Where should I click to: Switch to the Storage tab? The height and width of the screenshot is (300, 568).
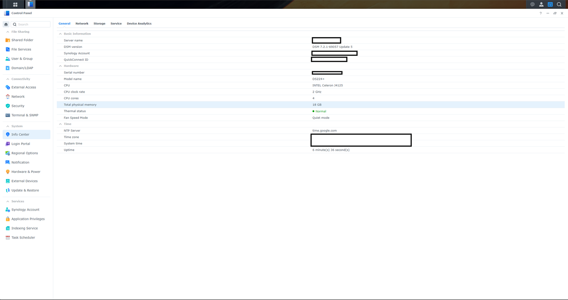99,23
